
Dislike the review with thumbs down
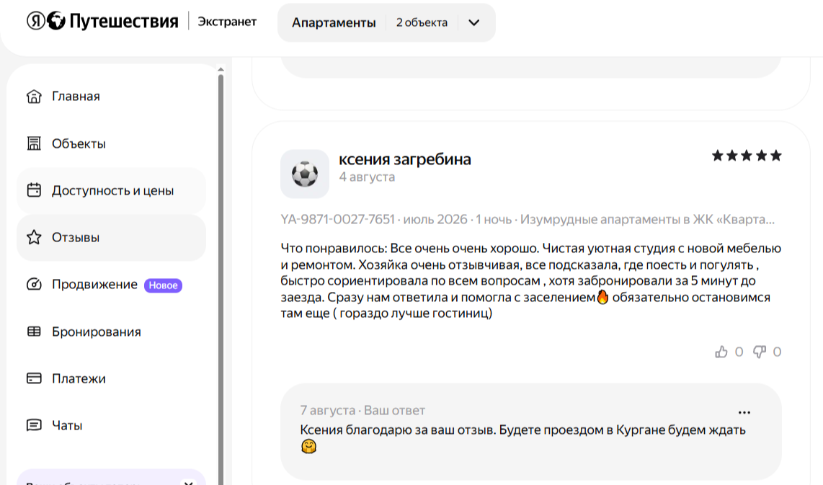click(760, 352)
